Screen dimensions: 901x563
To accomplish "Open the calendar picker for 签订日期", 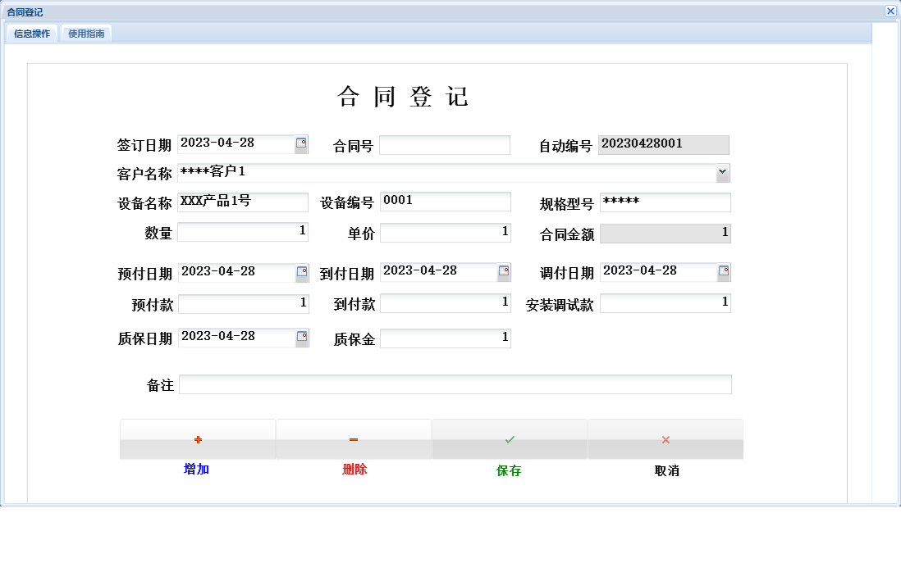I will pos(300,143).
